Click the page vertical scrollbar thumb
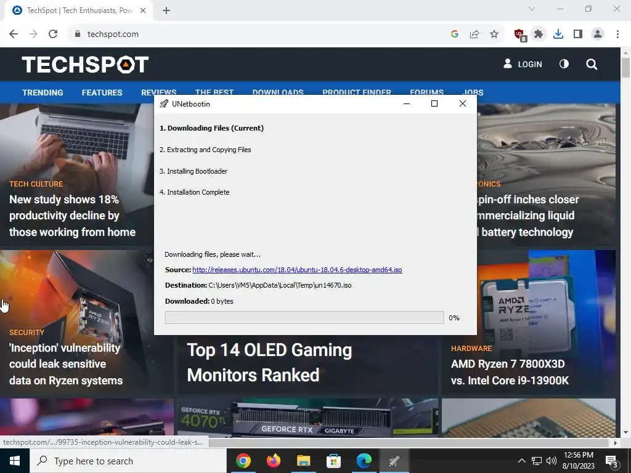The width and height of the screenshot is (631, 473). coord(625,68)
